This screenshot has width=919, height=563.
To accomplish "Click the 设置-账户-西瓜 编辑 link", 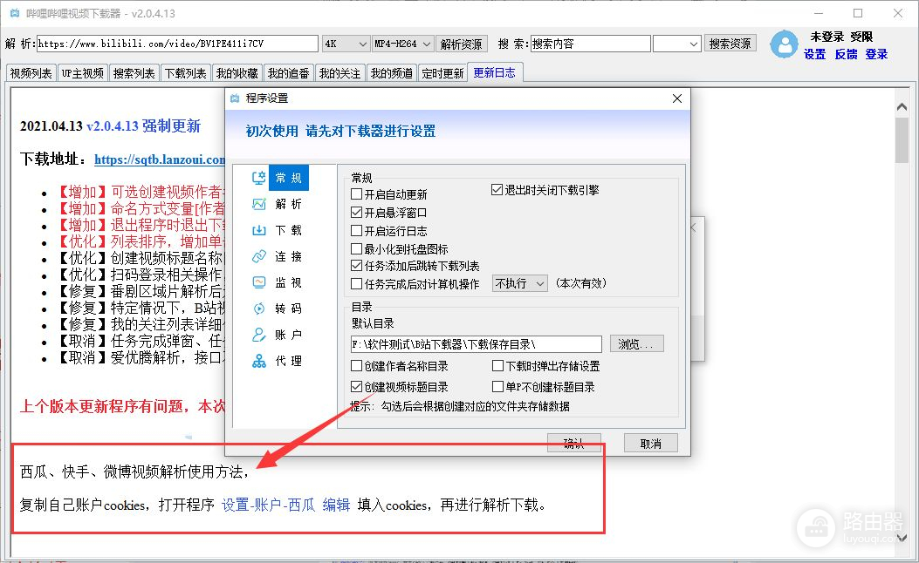I will click(286, 505).
